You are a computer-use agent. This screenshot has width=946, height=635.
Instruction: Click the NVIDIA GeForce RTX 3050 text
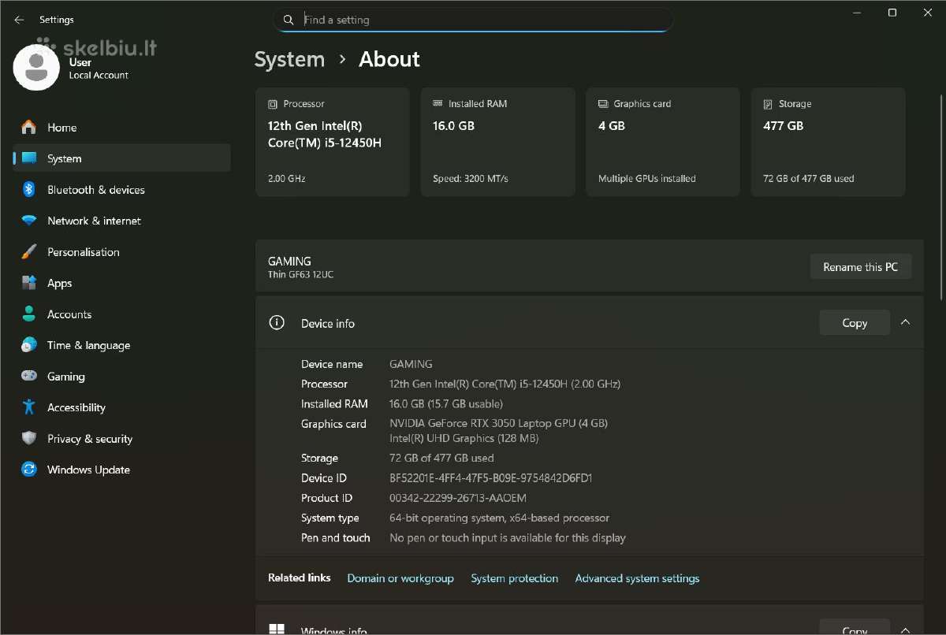click(498, 423)
